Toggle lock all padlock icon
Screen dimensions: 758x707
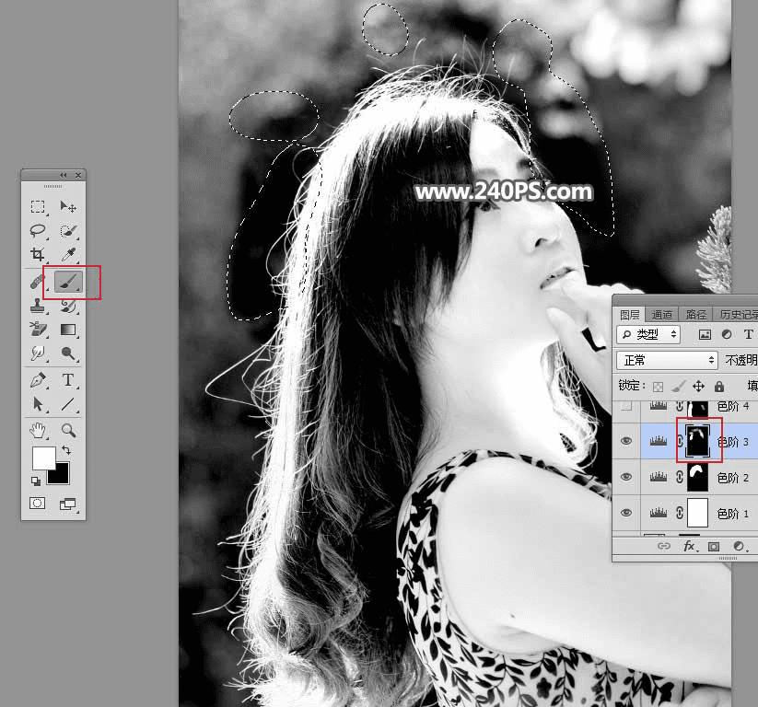pos(719,386)
